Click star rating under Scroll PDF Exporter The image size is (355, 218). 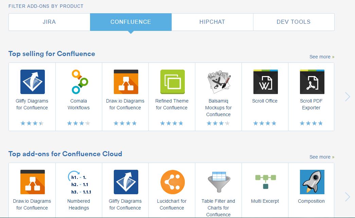311,123
